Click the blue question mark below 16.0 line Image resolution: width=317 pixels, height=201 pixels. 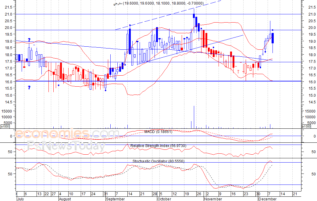click(29, 88)
